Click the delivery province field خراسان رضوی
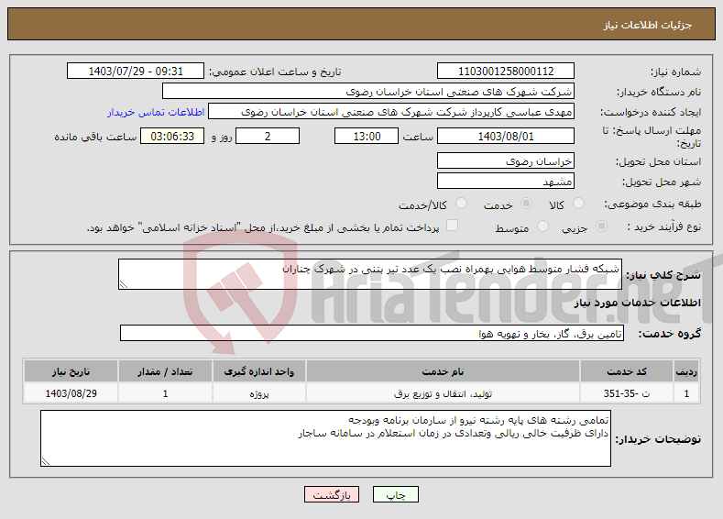Screen dimensions: 723x519 [x=505, y=160]
